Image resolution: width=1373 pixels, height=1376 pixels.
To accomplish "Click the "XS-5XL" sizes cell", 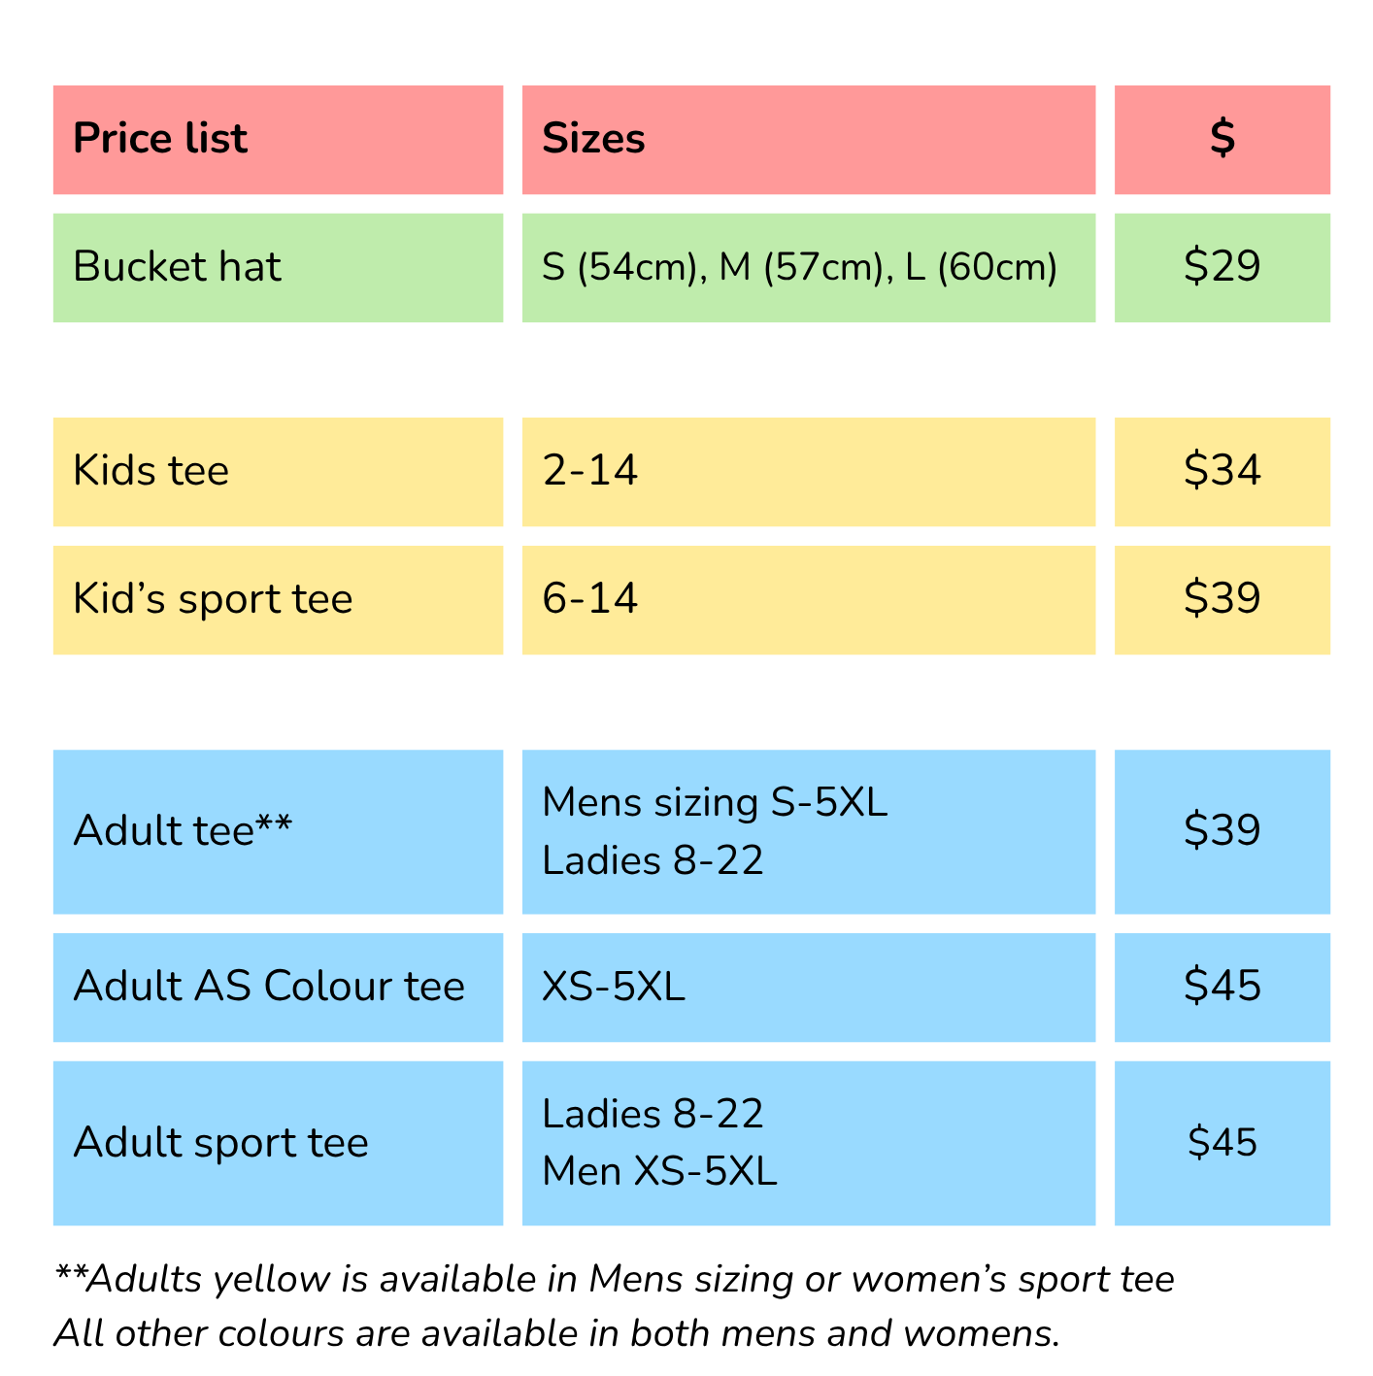I will [x=808, y=987].
